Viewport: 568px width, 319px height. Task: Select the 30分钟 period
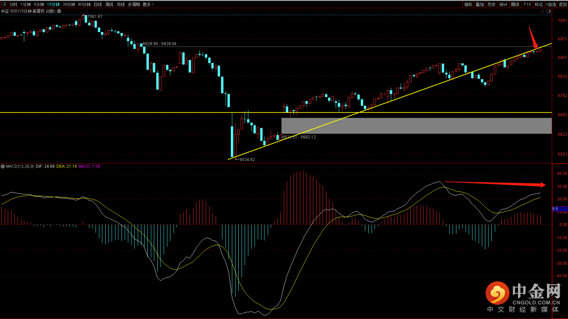pyautogui.click(x=69, y=4)
